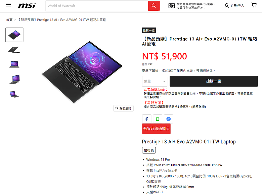Open the 規格表 specifications button
Viewport: 262px width, 195px height.
tap(149, 150)
